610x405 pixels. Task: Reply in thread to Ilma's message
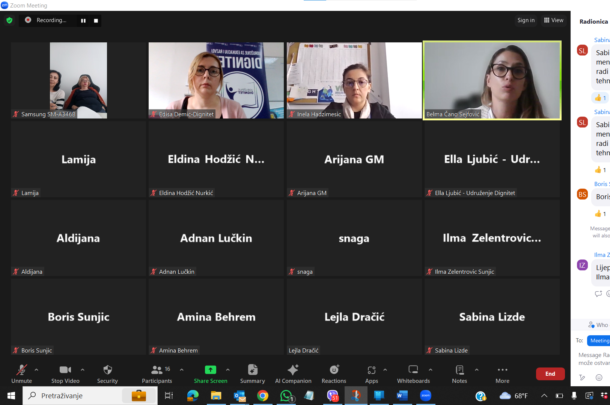[598, 294]
